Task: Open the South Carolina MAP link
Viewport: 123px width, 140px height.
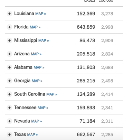Action: [x=52, y=94]
